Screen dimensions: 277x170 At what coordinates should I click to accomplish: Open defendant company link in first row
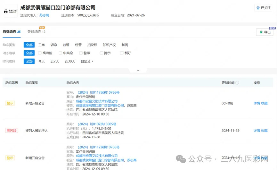click(x=100, y=106)
